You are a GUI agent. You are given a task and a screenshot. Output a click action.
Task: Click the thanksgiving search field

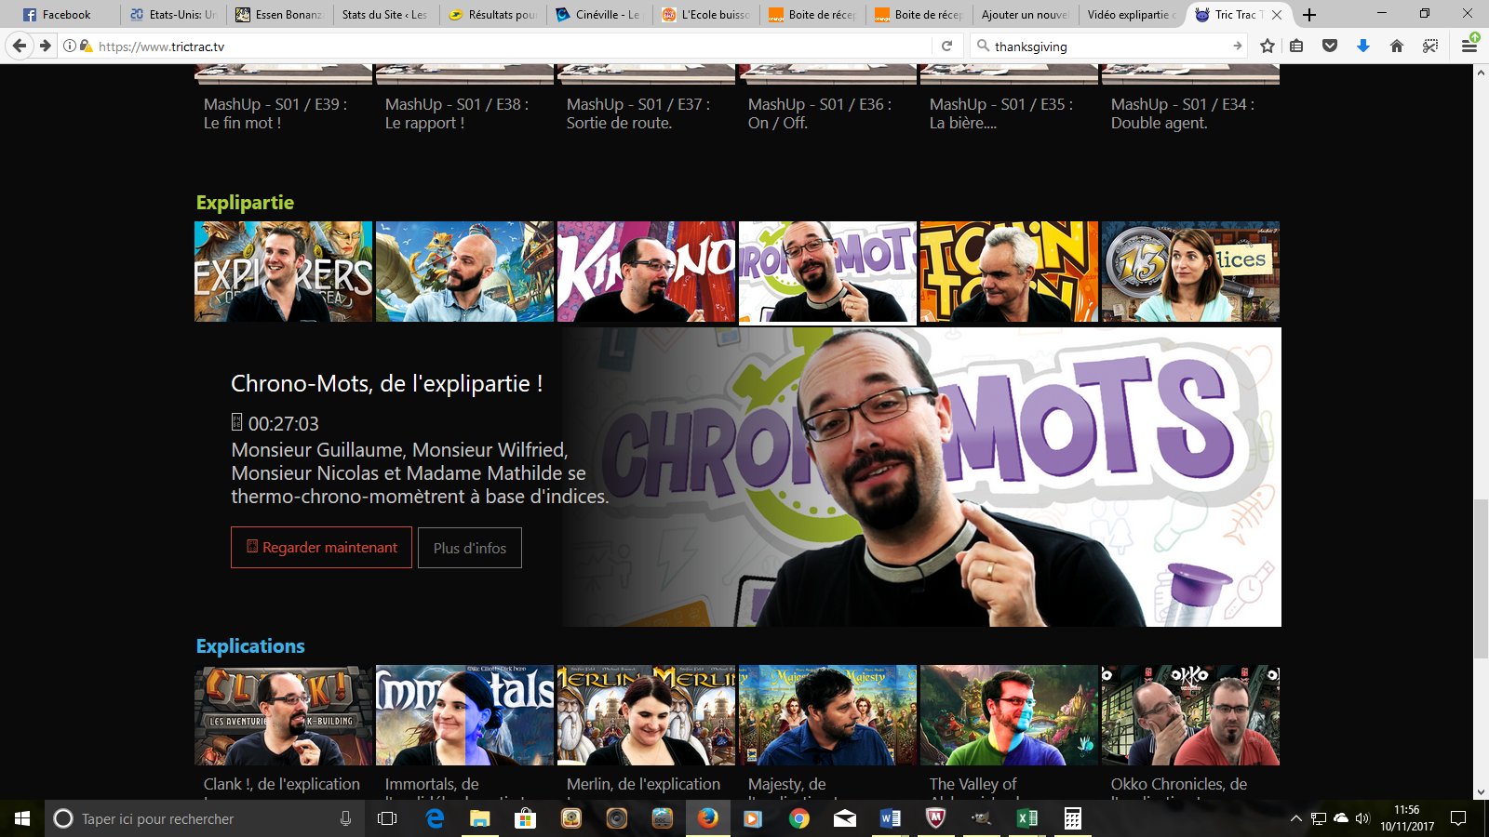coord(1107,46)
